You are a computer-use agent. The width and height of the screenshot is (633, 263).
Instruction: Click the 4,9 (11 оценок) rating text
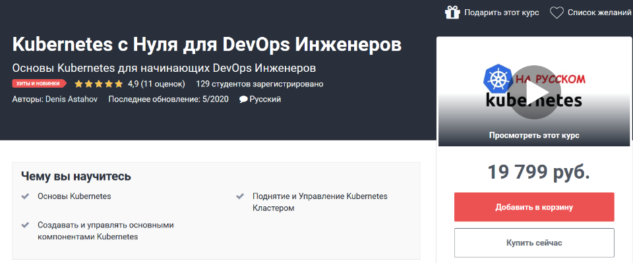click(156, 84)
